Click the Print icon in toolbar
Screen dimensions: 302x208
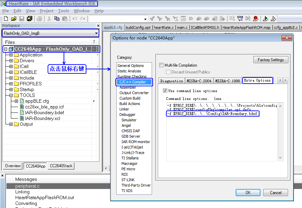pos(39,19)
